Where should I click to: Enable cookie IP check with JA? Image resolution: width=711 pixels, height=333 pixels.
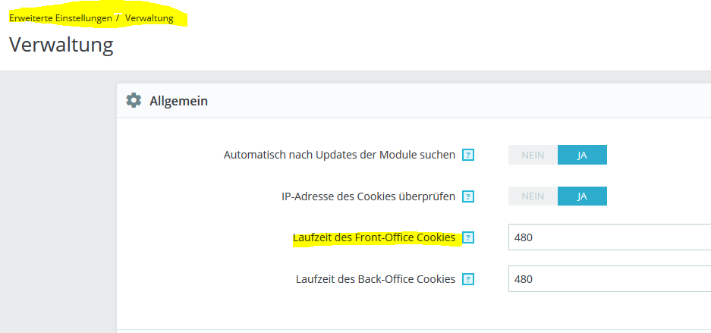(582, 196)
